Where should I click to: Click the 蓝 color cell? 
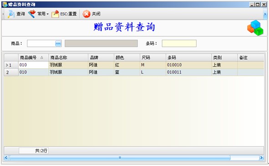pos(127,72)
